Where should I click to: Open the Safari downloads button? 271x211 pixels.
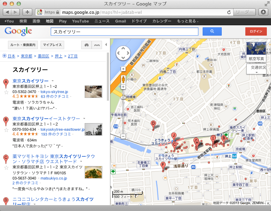263,12
